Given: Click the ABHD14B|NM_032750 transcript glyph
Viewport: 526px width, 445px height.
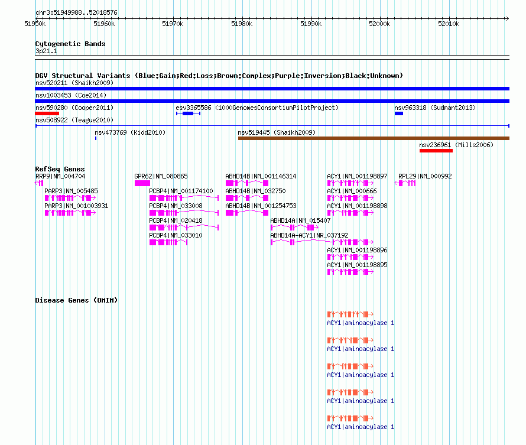Looking at the screenshot, I should click(247, 198).
